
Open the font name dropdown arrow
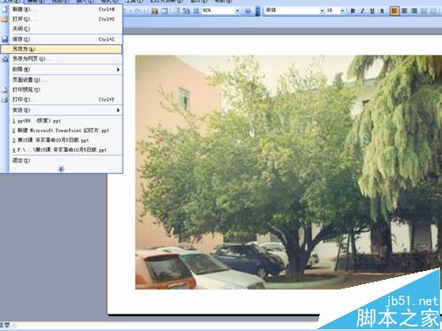(x=322, y=11)
